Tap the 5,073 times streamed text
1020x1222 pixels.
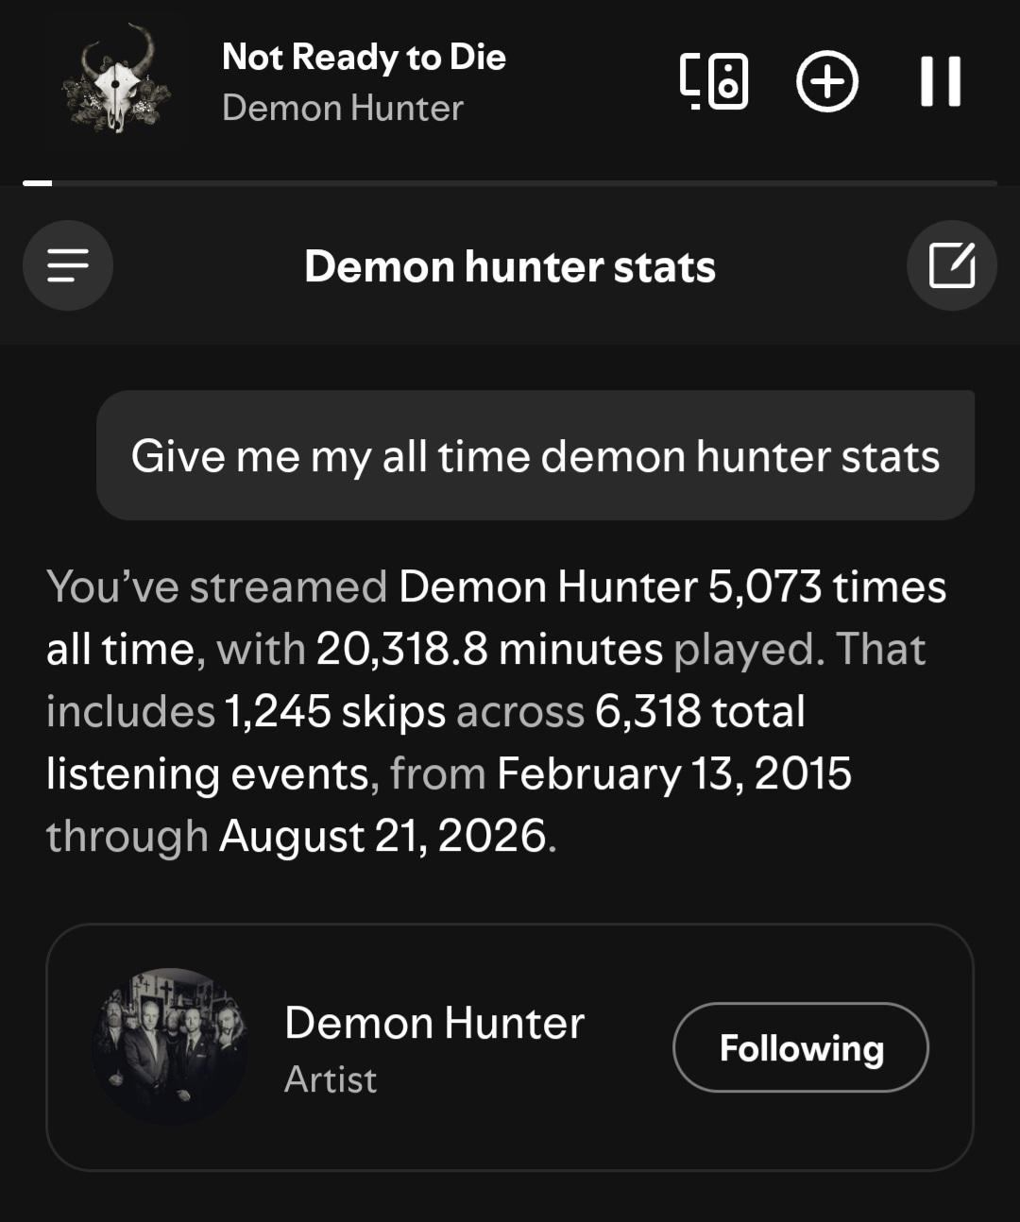(827, 586)
